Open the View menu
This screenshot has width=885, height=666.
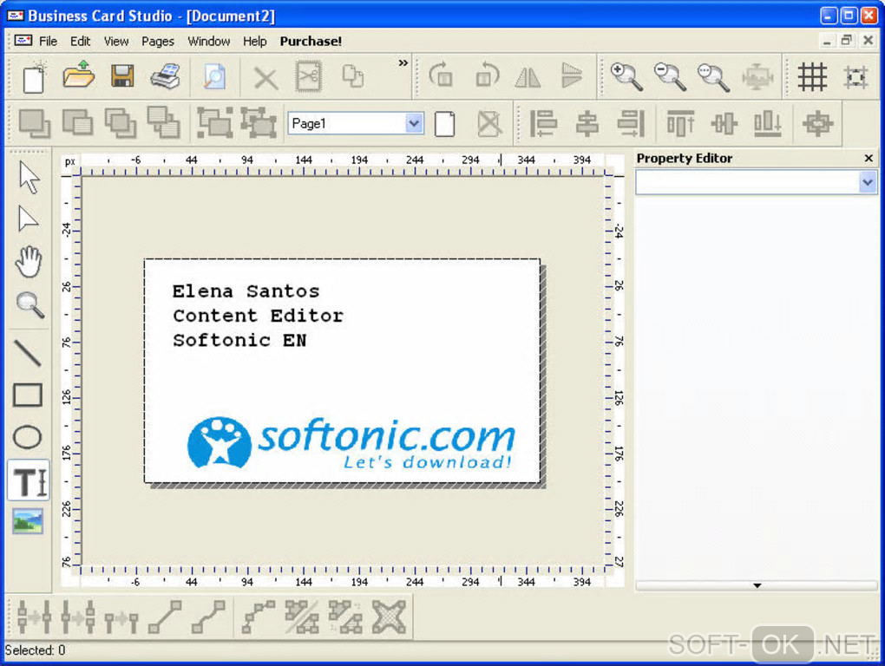tap(116, 41)
